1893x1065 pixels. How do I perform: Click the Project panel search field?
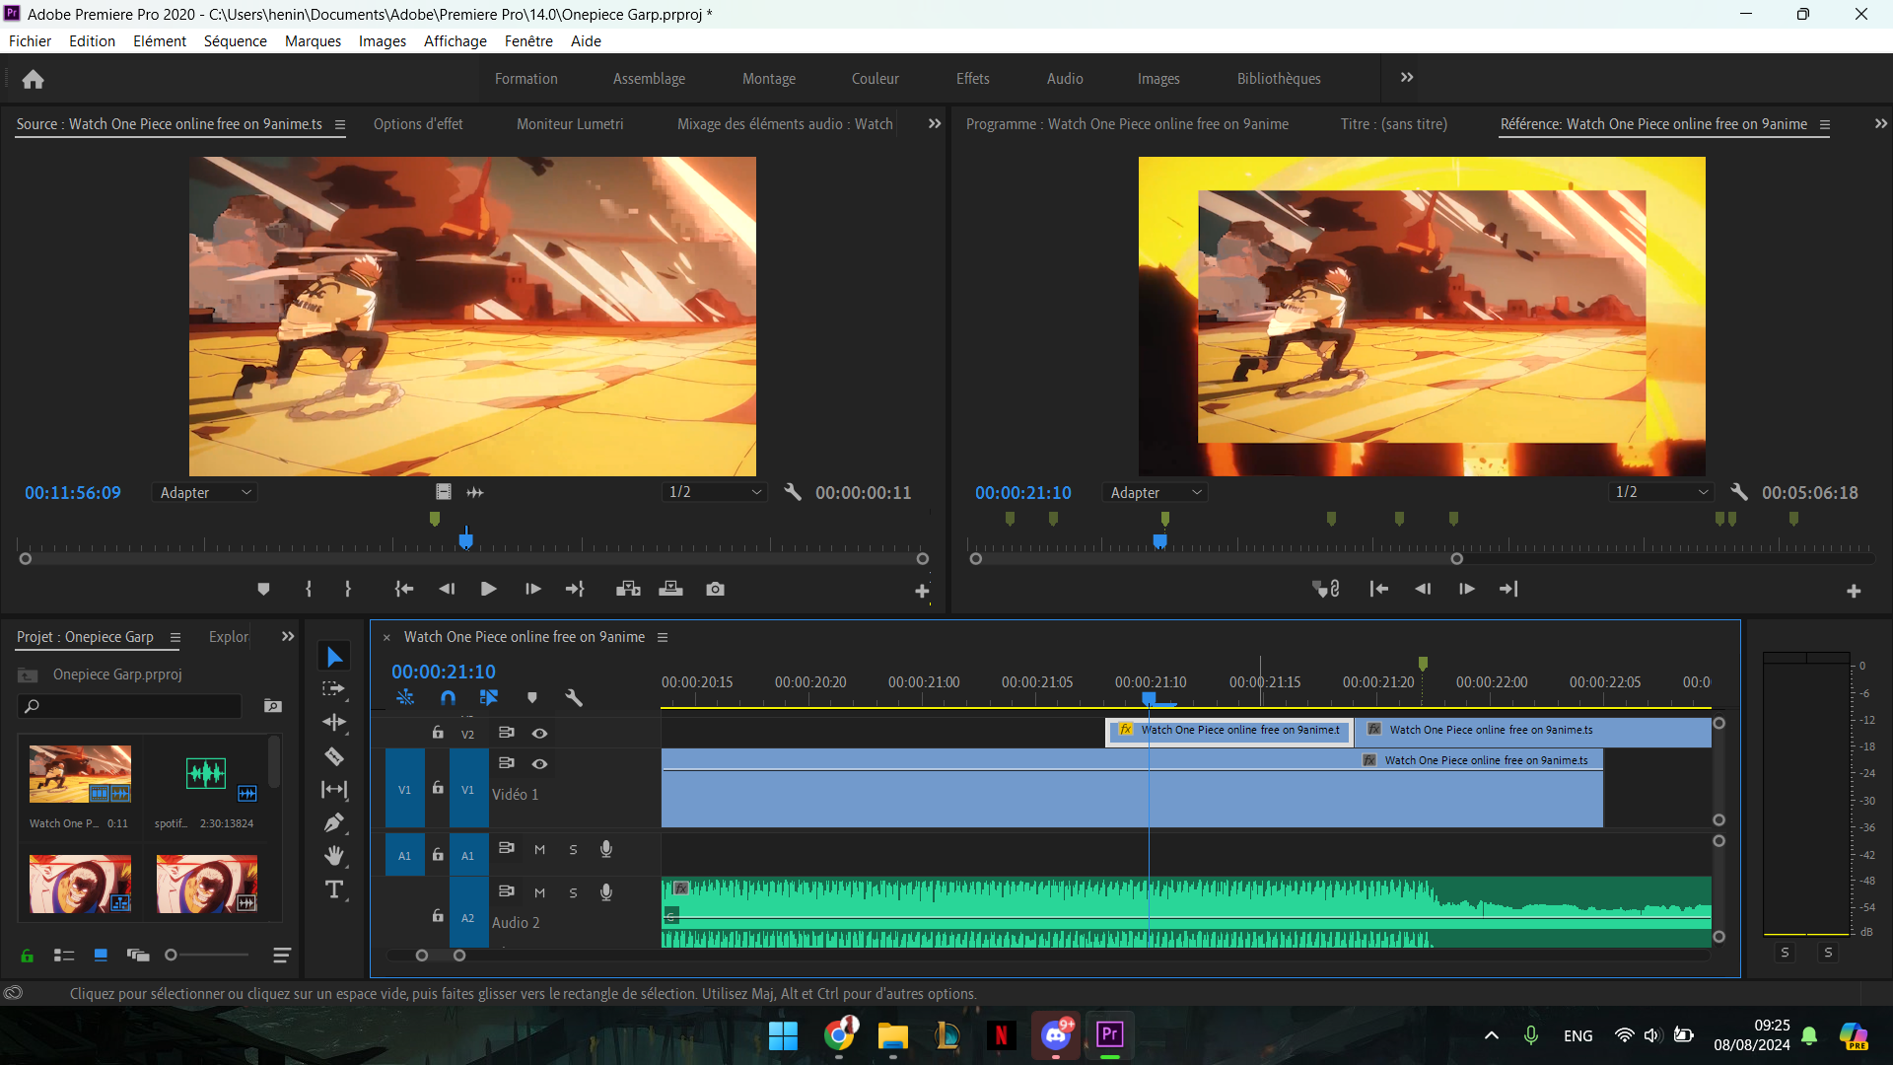tap(130, 706)
